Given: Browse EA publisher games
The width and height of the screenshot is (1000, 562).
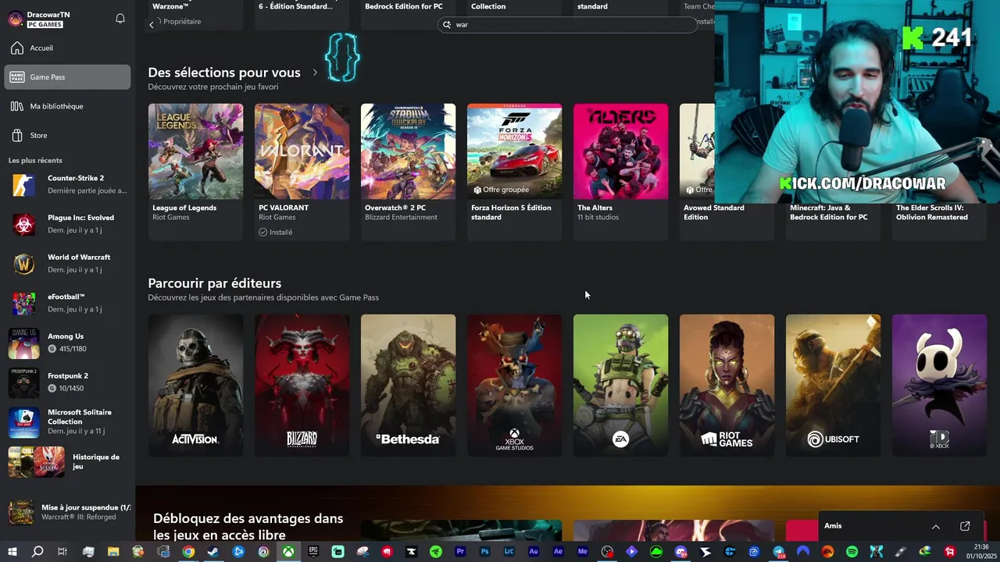Looking at the screenshot, I should (x=620, y=385).
